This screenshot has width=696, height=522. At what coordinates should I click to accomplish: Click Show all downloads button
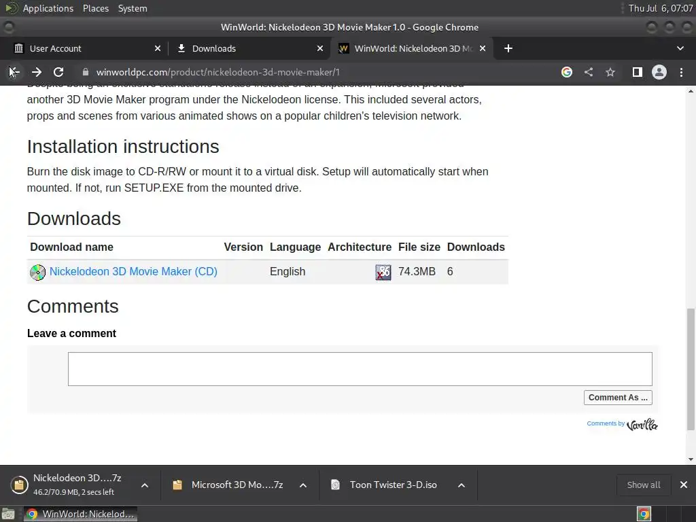coord(644,485)
